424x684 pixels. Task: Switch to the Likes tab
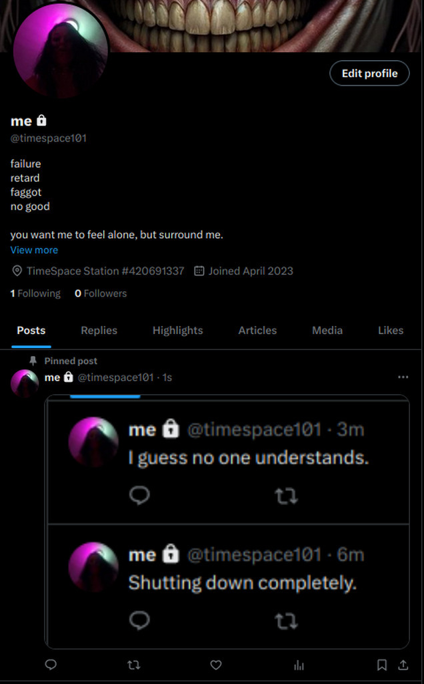point(391,331)
